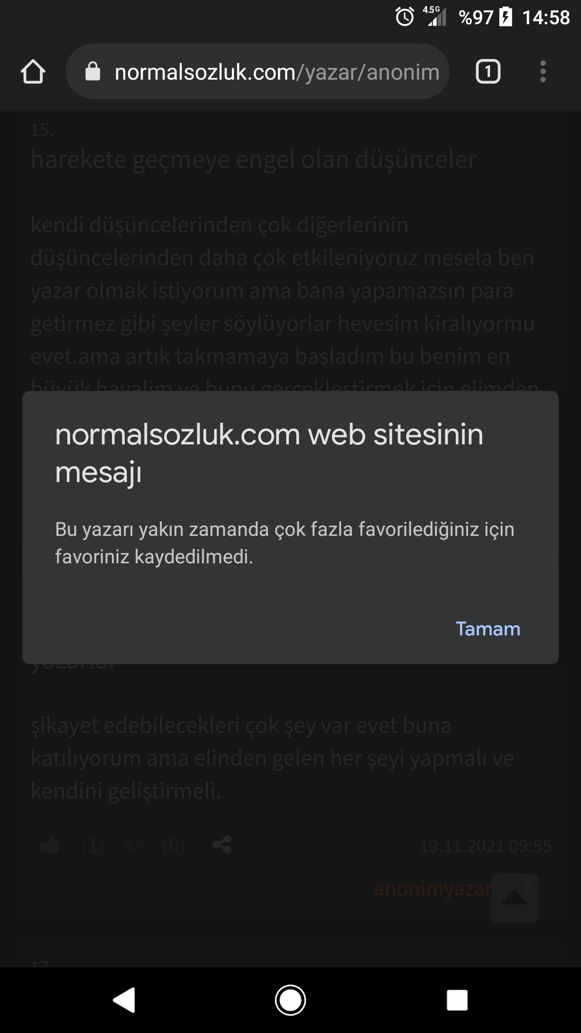Open the title harekete geçmeye engel olan düşünceler
581x1033 pixels.
pyautogui.click(x=254, y=160)
